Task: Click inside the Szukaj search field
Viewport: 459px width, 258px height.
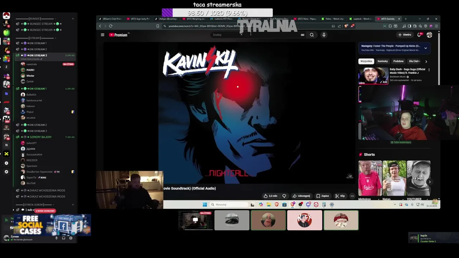Action: (255, 35)
